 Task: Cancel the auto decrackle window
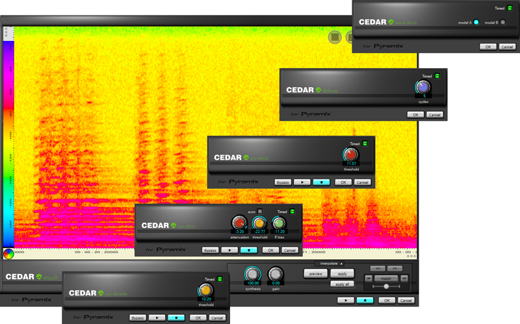pos(217,318)
